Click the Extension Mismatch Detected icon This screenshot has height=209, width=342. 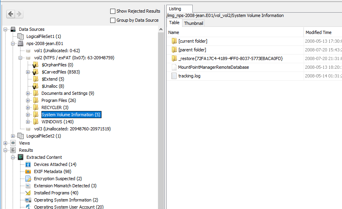point(28,186)
